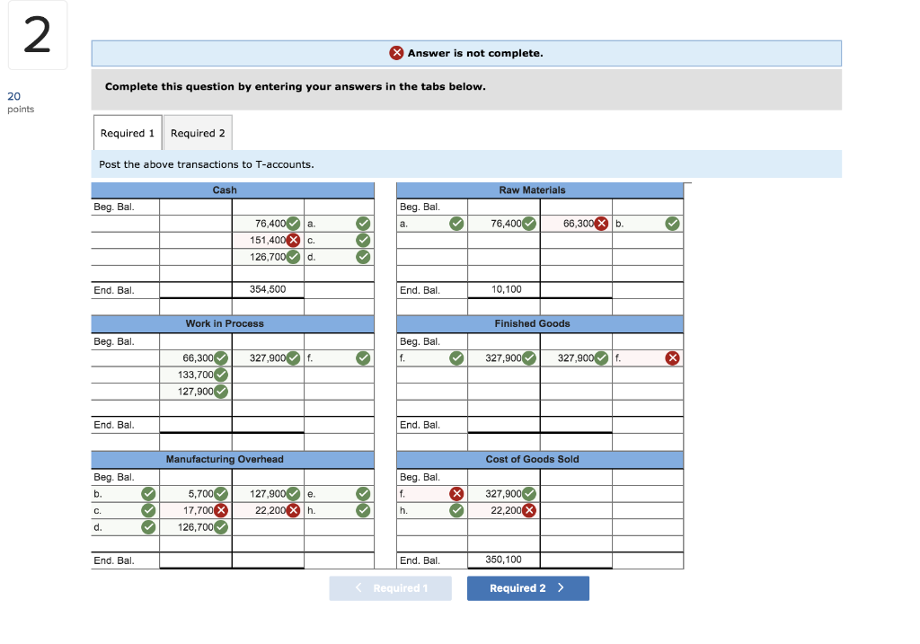Click the red X icon beside 'Answer is not complete'
Image resolution: width=920 pixels, height=644 pixels.
396,53
